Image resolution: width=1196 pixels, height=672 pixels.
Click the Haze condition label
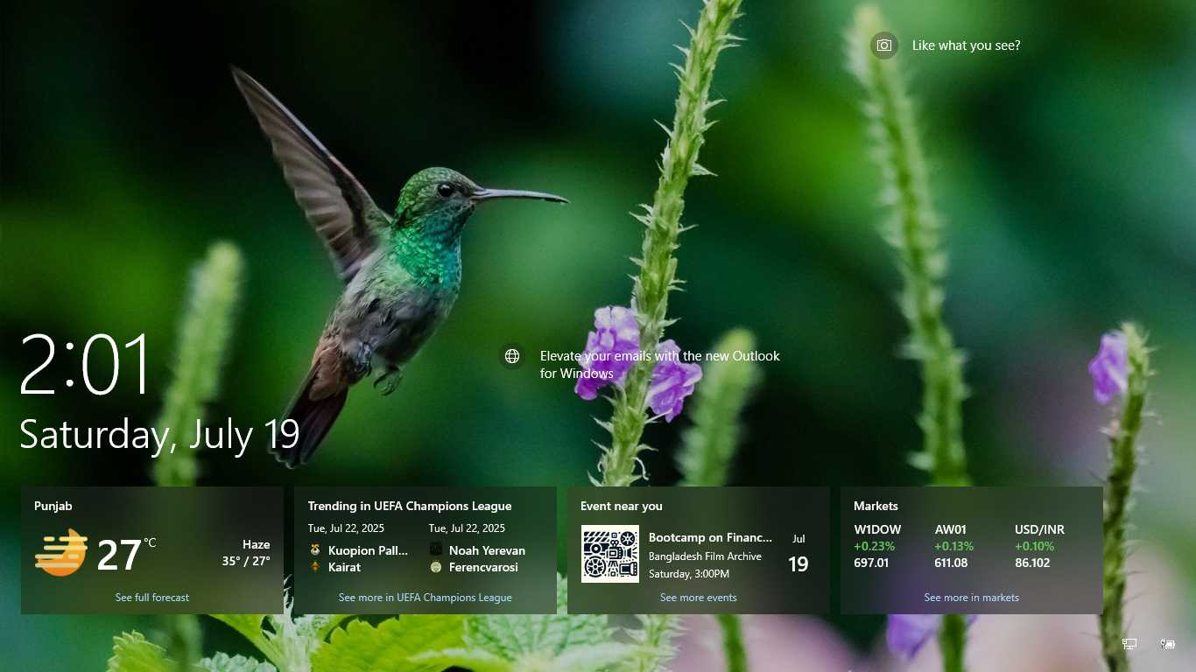(257, 544)
